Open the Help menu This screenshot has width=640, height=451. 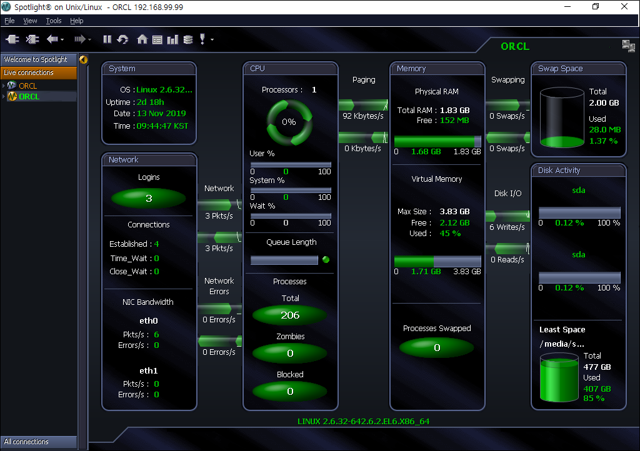click(x=76, y=21)
